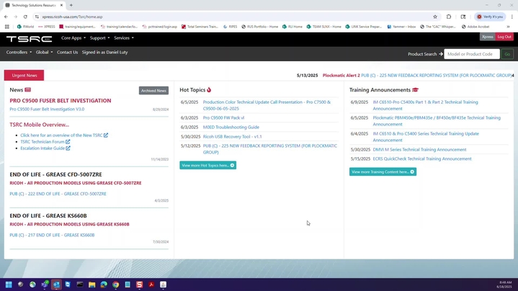
Task: Expand the Services dropdown menu
Action: coord(124,38)
